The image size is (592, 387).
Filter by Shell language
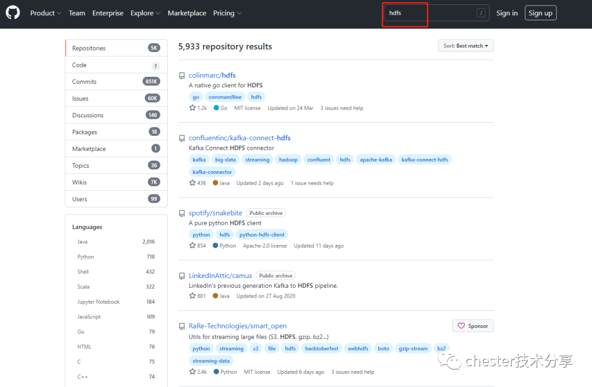coord(116,271)
